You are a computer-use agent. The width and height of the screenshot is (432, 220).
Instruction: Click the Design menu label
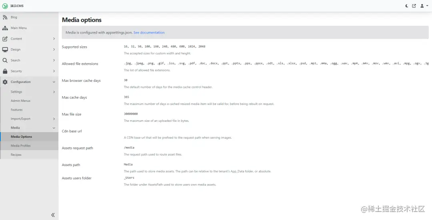pyautogui.click(x=16, y=50)
